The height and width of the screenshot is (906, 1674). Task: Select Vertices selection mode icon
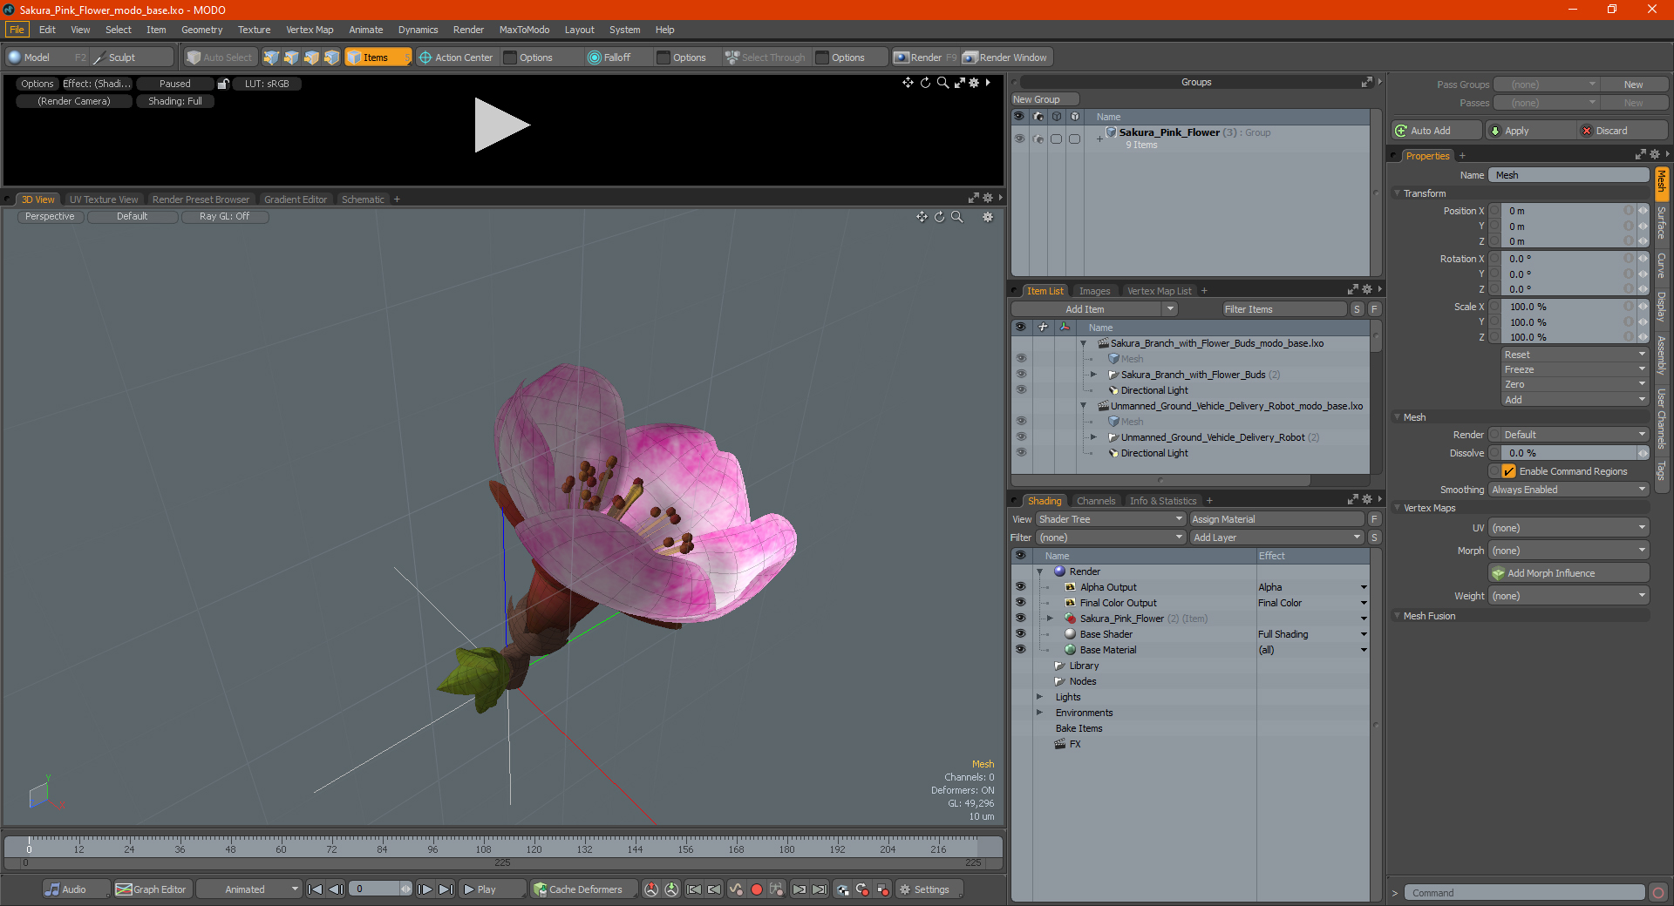click(271, 57)
